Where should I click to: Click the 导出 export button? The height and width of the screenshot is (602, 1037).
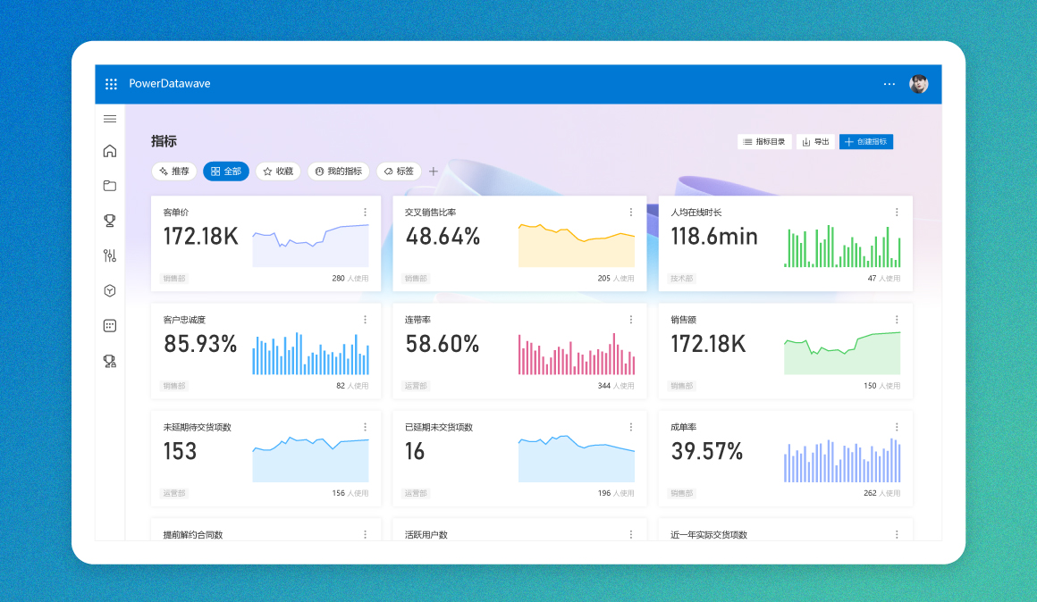coord(814,142)
